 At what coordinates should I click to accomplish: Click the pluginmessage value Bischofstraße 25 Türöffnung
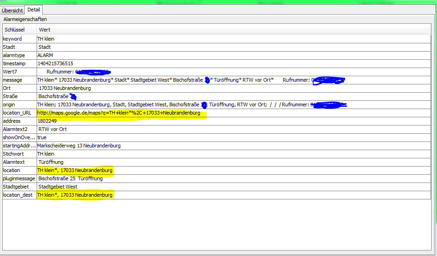tap(70, 178)
